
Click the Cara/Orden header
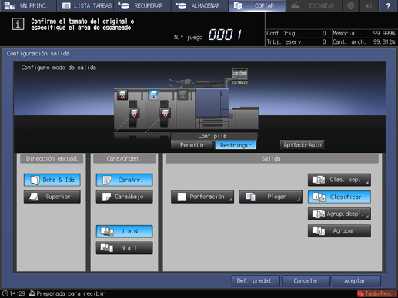(x=124, y=159)
